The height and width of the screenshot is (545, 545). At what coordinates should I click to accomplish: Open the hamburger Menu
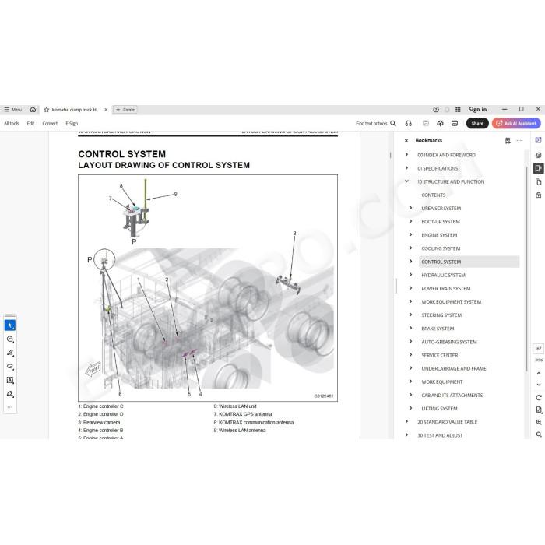click(13, 110)
